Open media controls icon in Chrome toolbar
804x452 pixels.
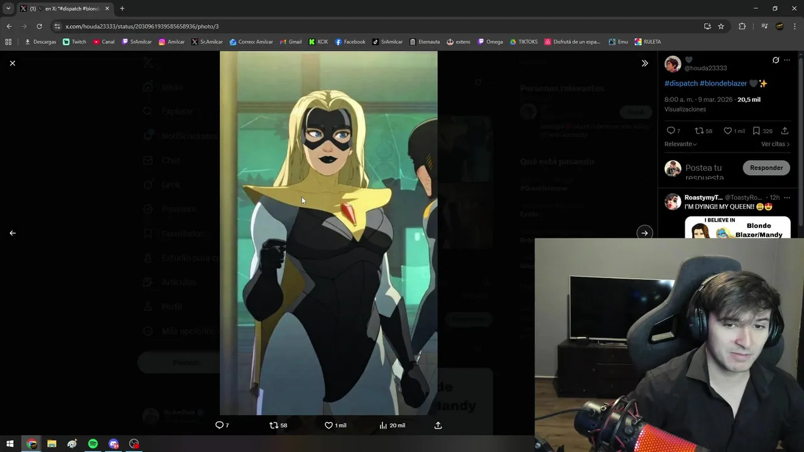click(764, 26)
